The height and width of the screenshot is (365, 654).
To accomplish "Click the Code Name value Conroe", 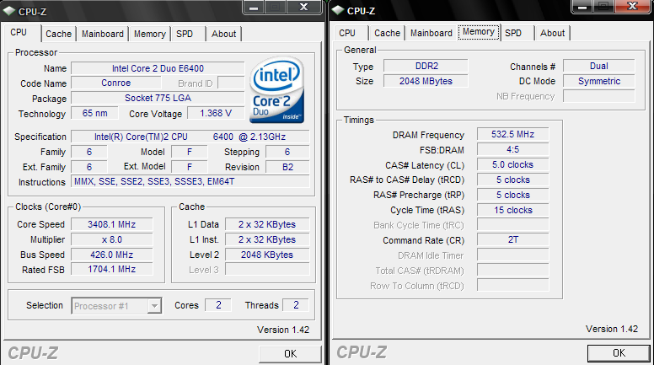I will point(116,83).
